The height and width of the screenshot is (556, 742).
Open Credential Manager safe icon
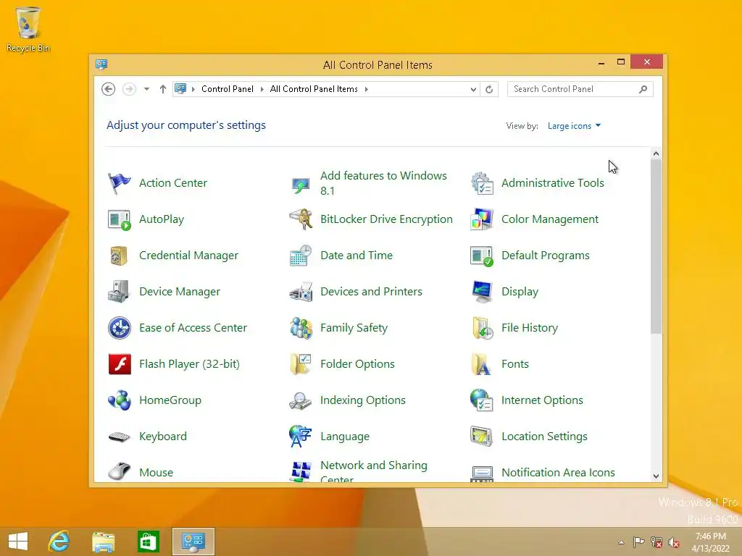(x=120, y=256)
